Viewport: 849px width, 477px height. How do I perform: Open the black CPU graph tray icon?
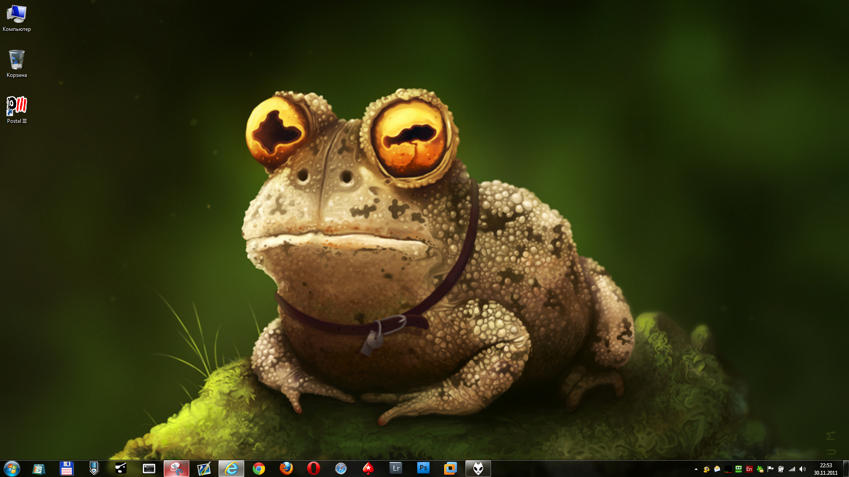(728, 469)
